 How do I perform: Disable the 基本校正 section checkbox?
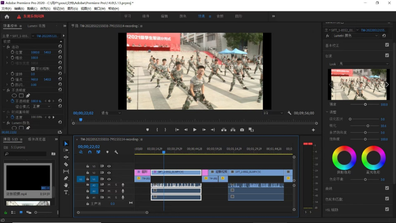click(x=387, y=45)
